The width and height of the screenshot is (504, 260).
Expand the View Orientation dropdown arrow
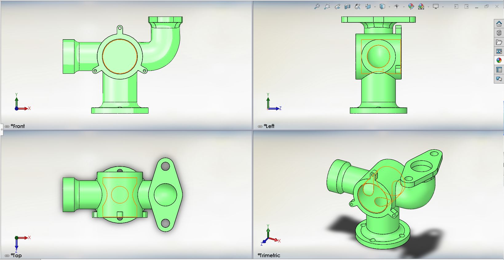coord(375,7)
